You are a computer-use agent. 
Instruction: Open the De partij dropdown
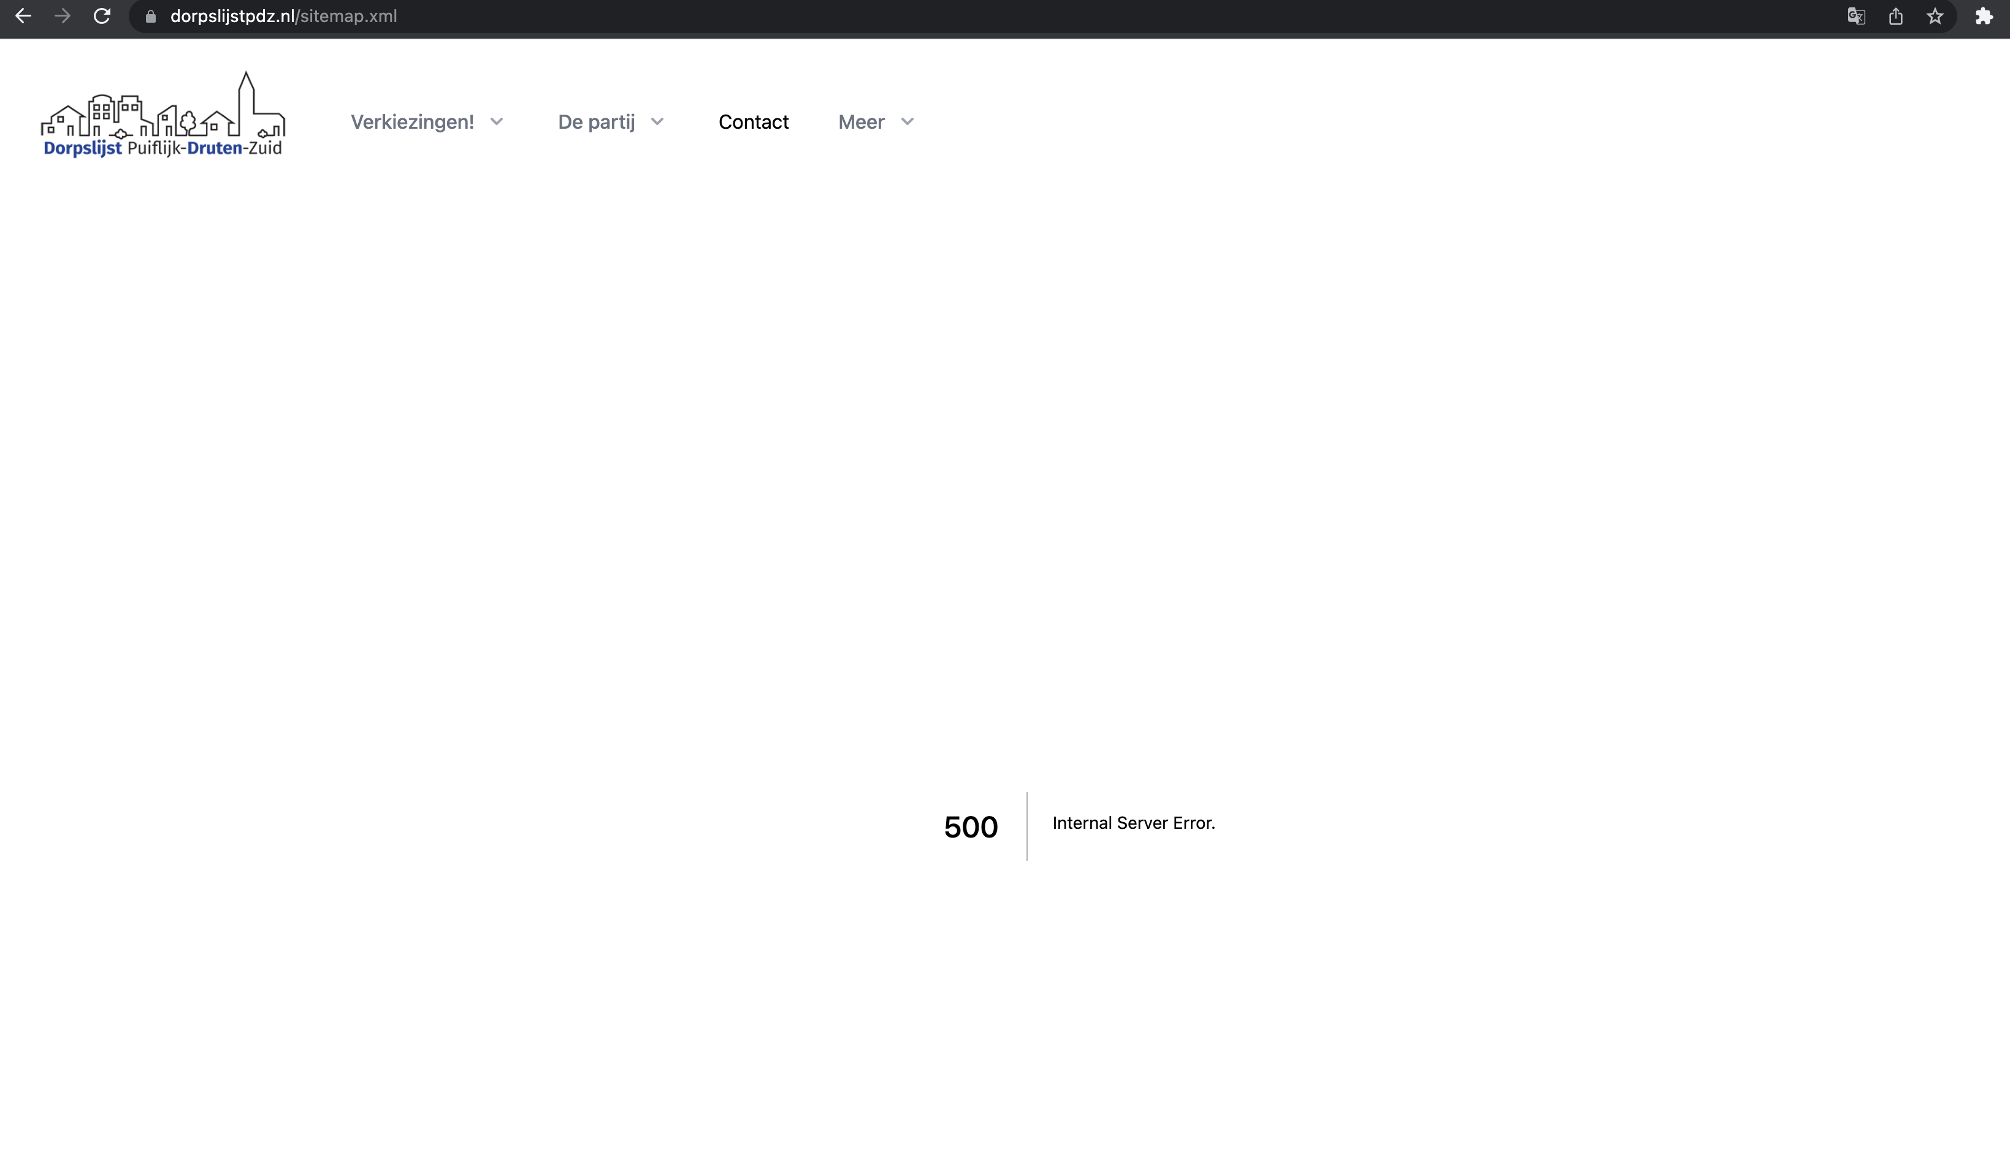click(610, 121)
